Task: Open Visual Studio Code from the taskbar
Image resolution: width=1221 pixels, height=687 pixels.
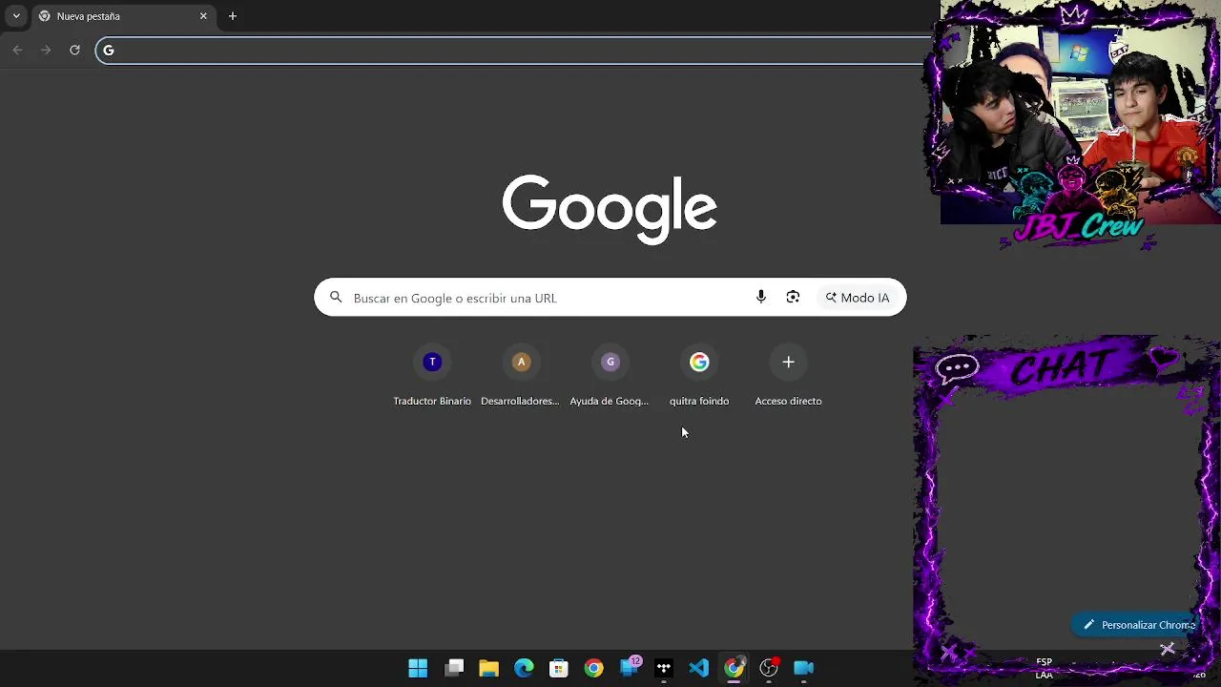Action: pyautogui.click(x=699, y=668)
